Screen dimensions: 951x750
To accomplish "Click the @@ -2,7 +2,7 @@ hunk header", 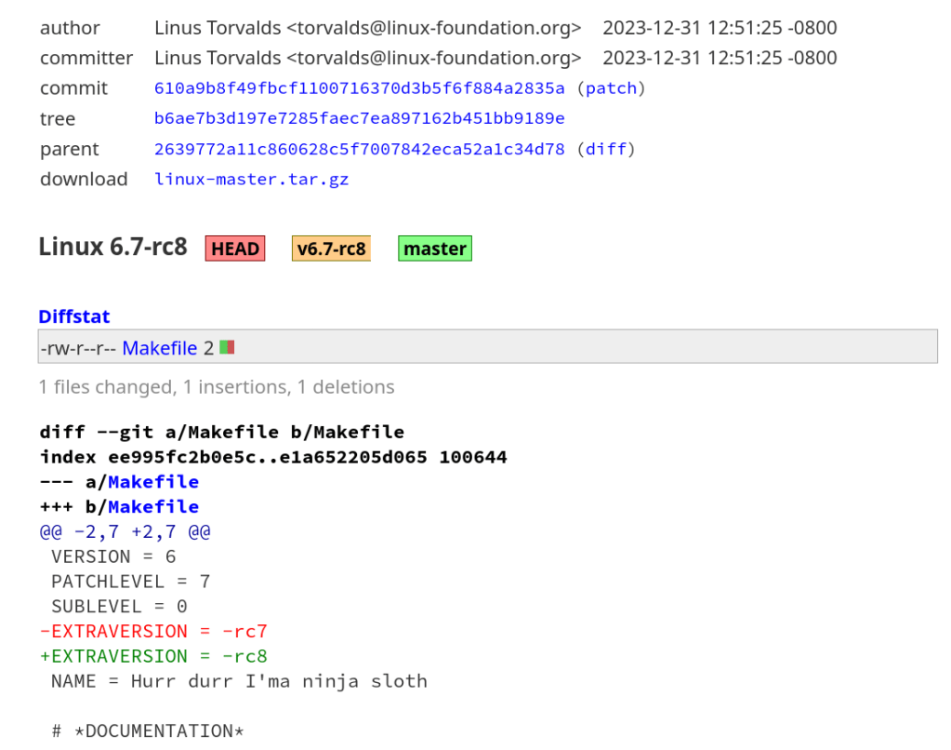I will (125, 532).
